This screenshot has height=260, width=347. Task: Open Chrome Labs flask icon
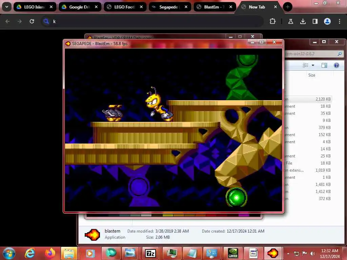coord(290,21)
